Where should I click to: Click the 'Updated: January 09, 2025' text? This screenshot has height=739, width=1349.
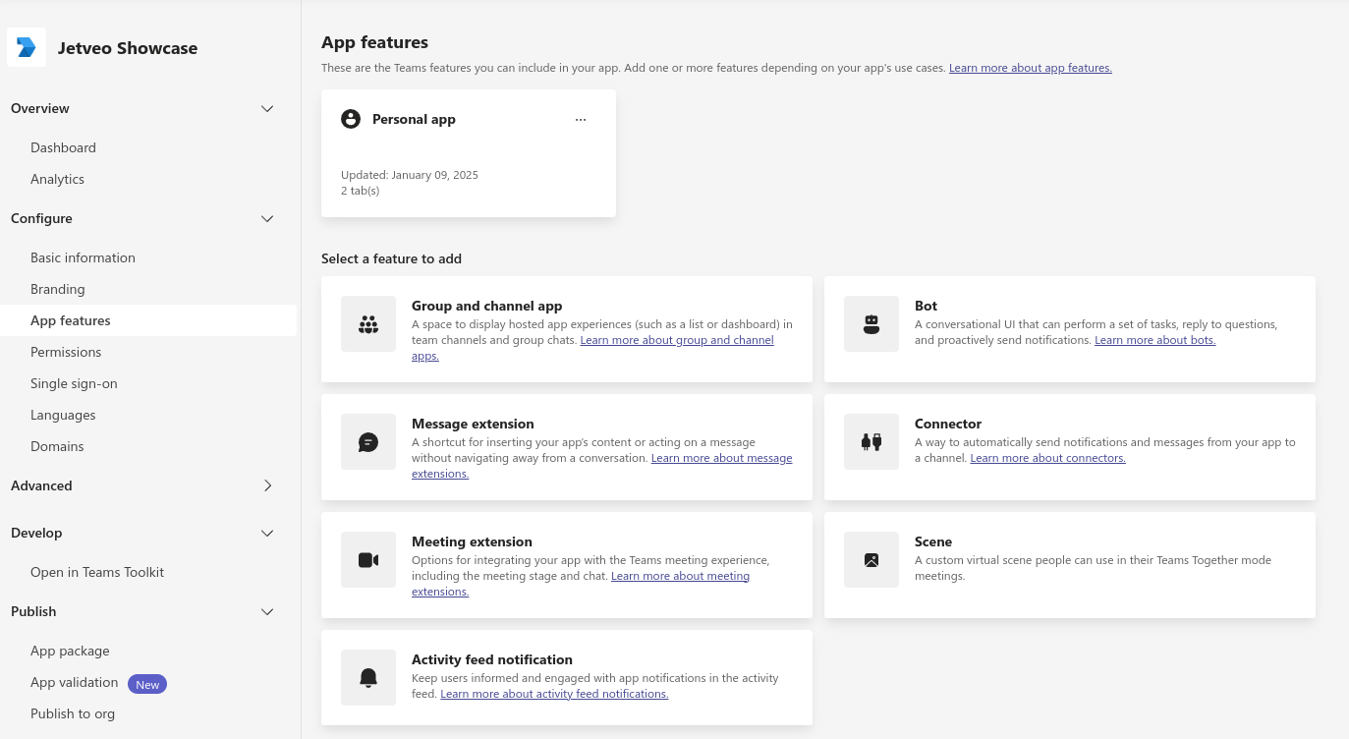click(x=410, y=175)
